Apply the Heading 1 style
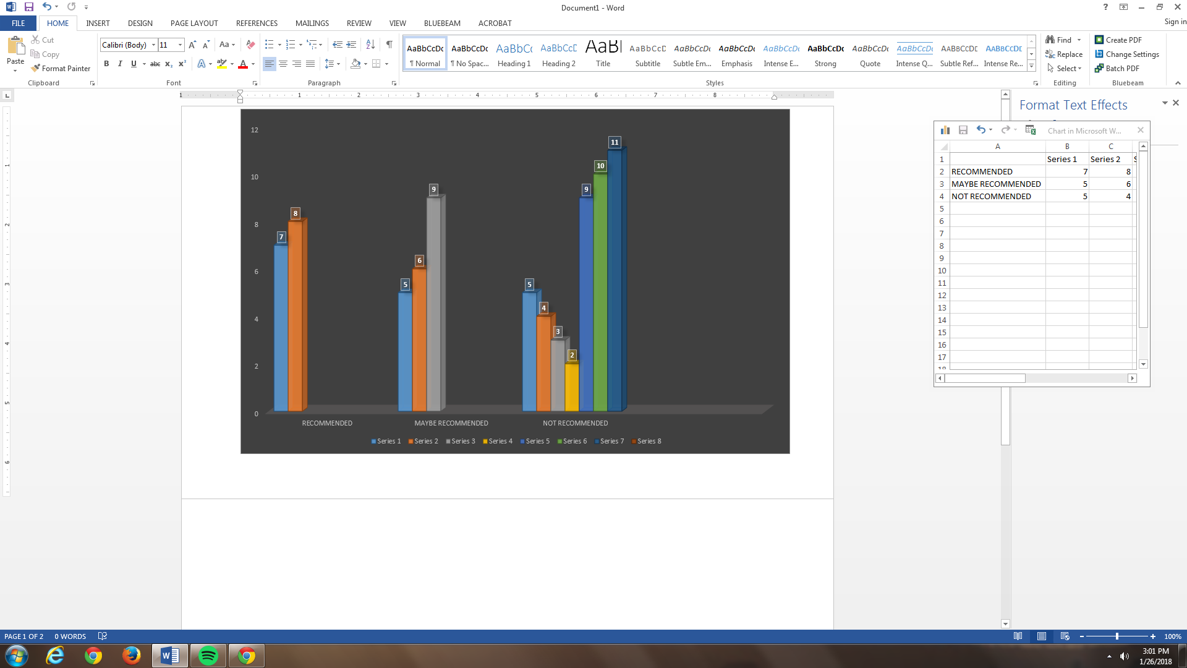The width and height of the screenshot is (1187, 668). coord(514,54)
